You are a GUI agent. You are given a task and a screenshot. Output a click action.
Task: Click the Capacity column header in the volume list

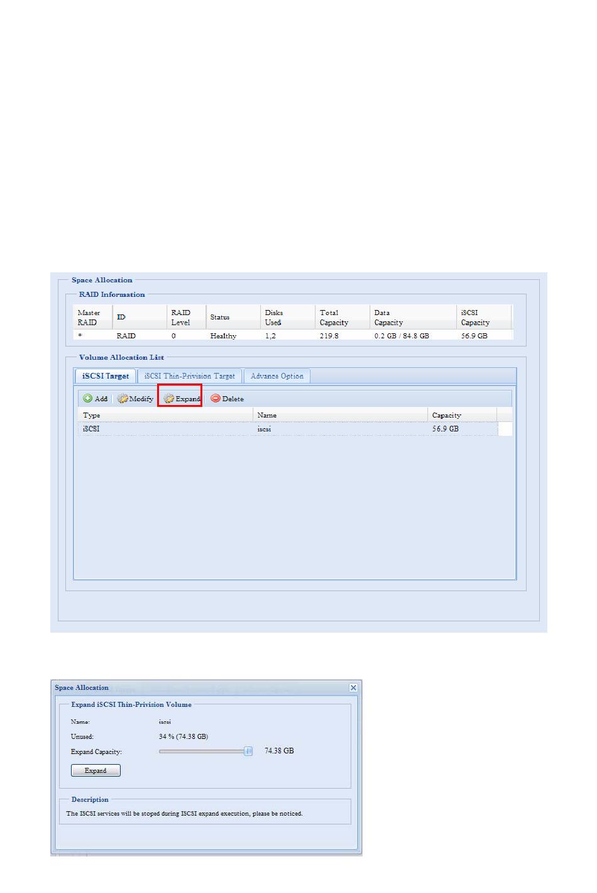point(463,415)
